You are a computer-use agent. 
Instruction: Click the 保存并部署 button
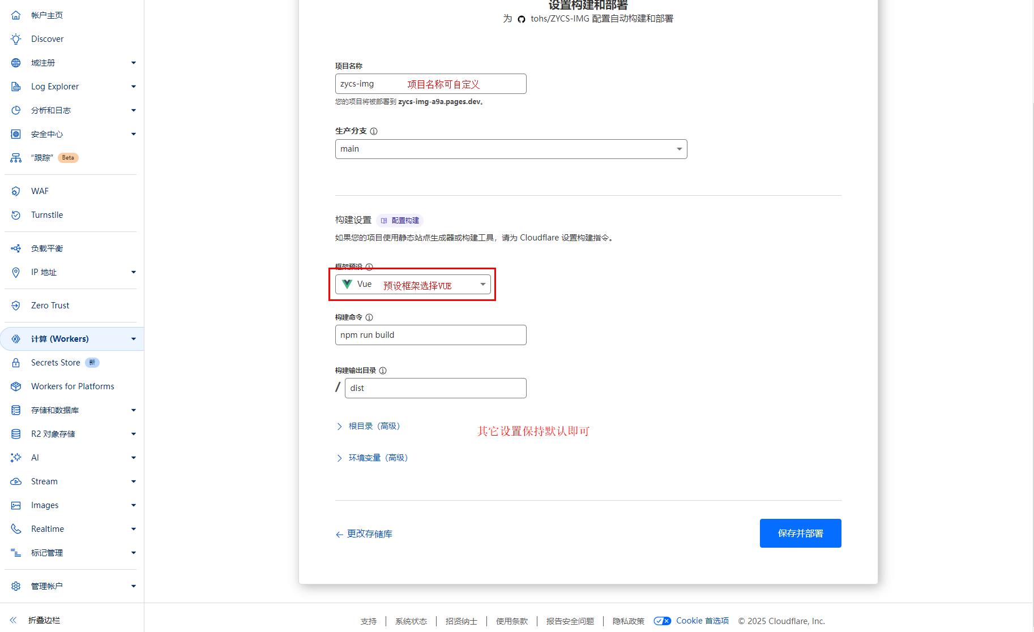point(800,533)
